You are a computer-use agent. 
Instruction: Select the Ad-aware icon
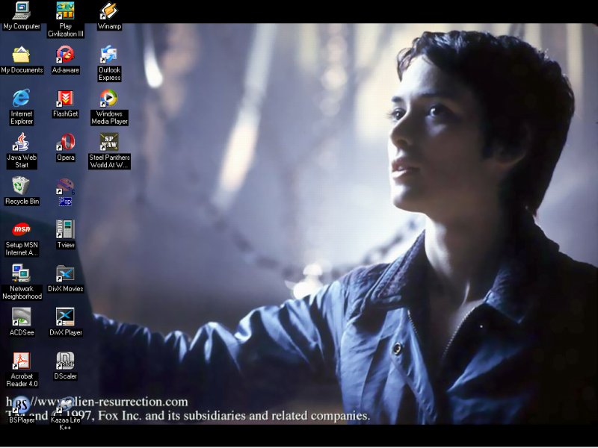(65, 55)
